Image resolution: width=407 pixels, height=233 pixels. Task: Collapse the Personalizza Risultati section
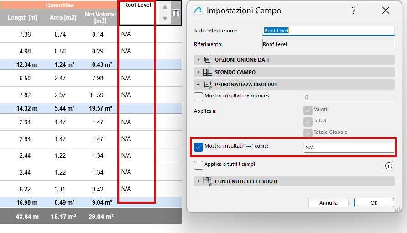198,85
